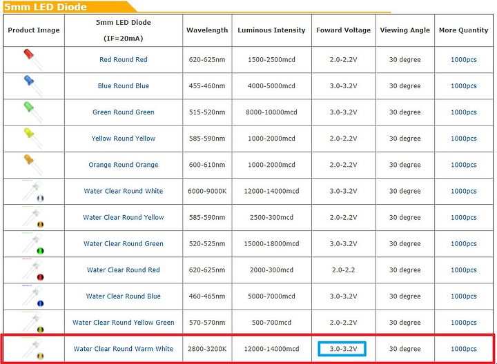Click 1000pcs link in Water Clear Round Blue row
497x364 pixels.
tap(463, 296)
